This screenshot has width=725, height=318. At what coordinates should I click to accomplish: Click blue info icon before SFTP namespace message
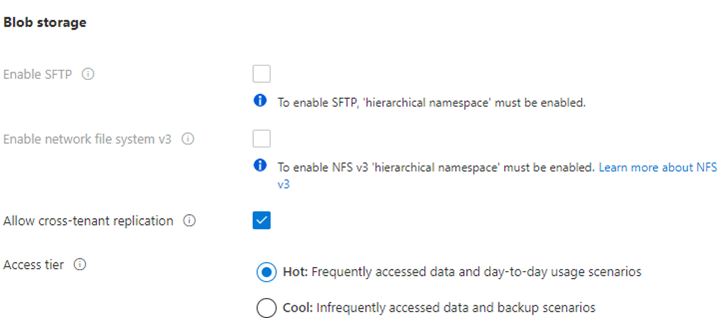pos(261,102)
